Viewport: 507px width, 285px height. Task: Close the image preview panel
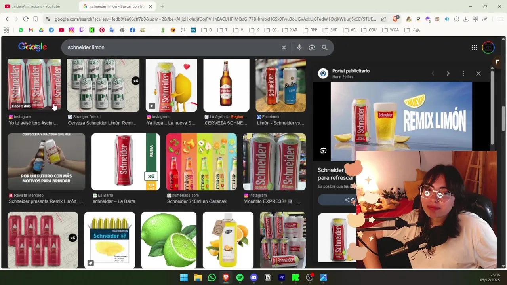(478, 74)
